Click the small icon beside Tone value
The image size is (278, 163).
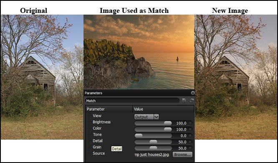(190, 135)
